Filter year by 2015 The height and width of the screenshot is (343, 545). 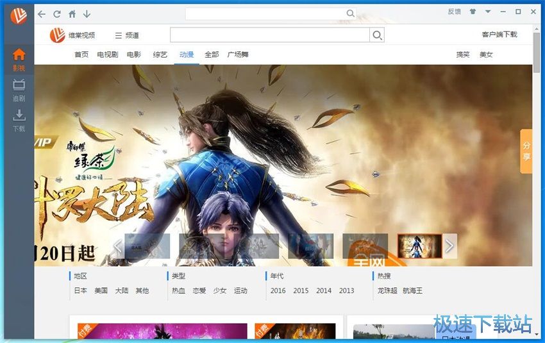click(x=301, y=290)
